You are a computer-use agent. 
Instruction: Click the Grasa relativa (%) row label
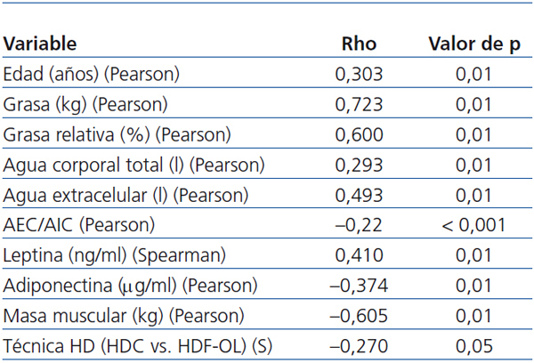[x=117, y=135]
